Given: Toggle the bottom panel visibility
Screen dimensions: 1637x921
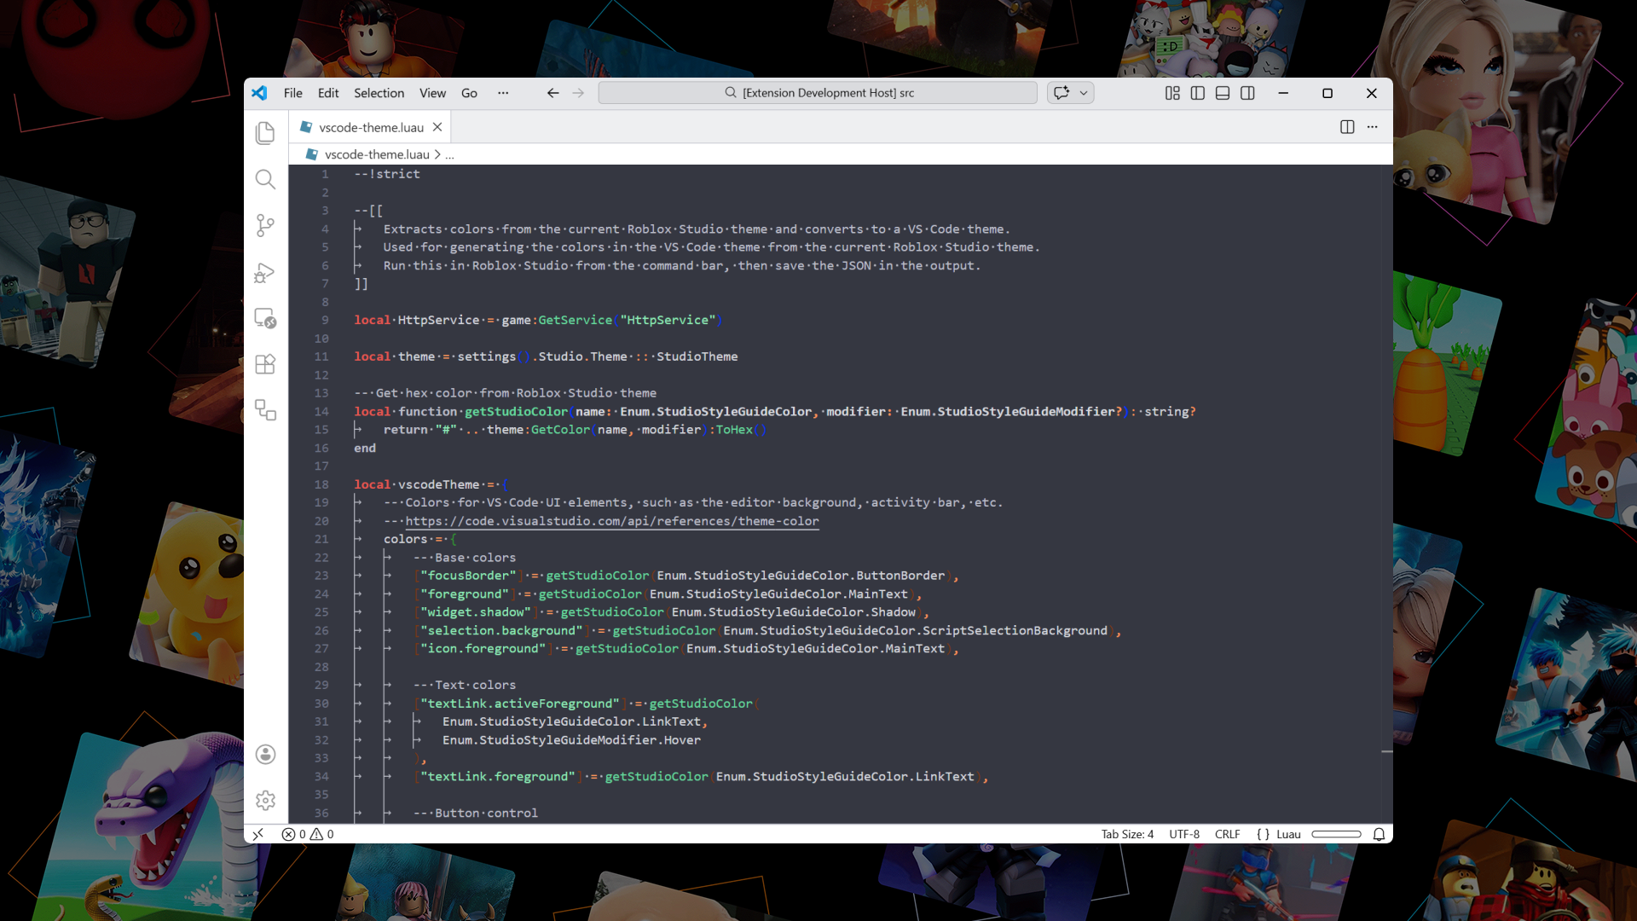Looking at the screenshot, I should [1222, 93].
